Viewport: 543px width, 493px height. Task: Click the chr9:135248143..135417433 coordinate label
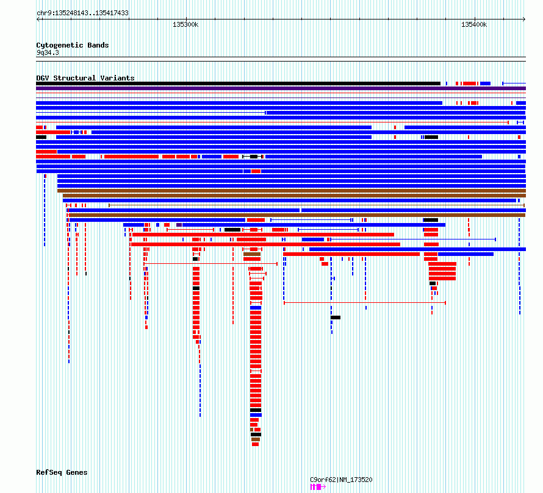[x=82, y=13]
